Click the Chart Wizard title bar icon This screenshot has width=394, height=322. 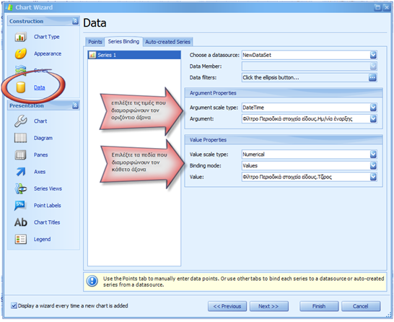click(x=9, y=7)
